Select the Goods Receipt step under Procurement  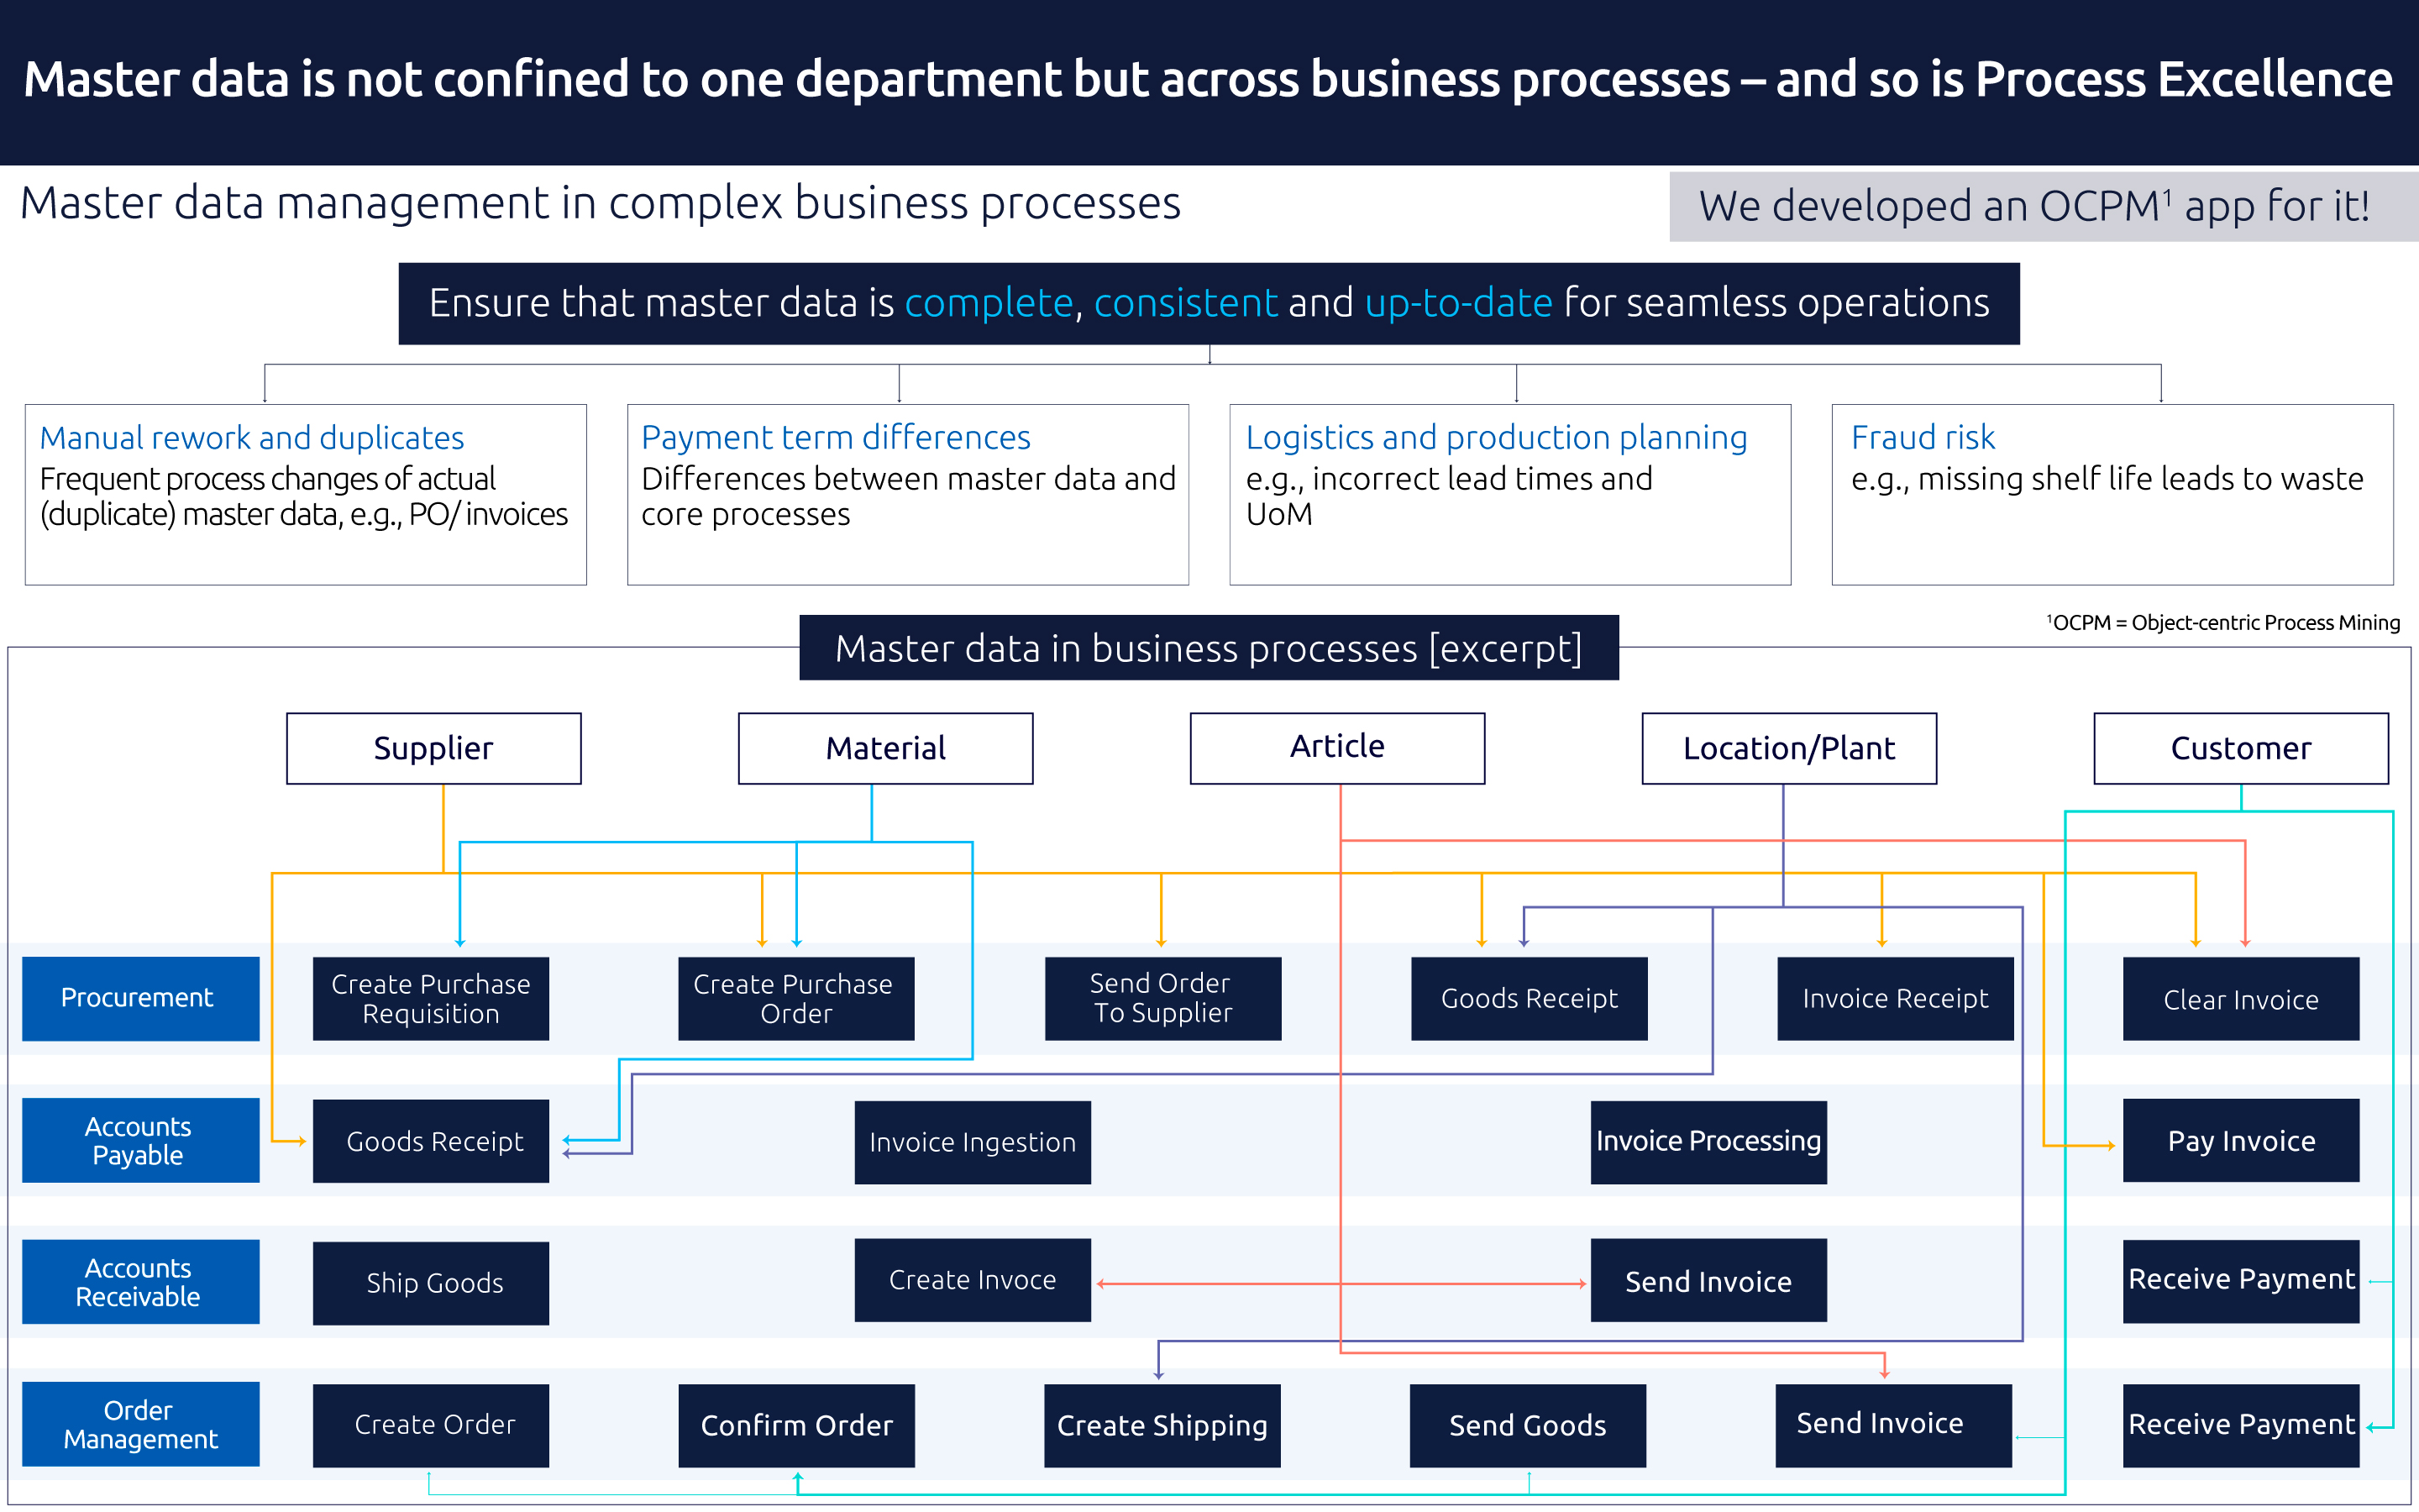pos(1529,998)
